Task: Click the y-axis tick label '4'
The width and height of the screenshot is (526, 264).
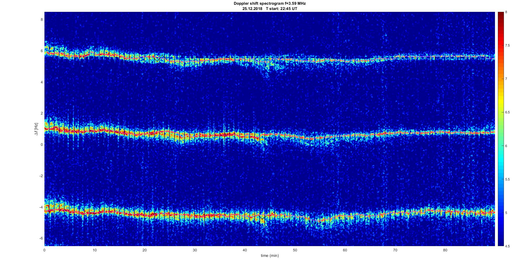Action: (41, 82)
